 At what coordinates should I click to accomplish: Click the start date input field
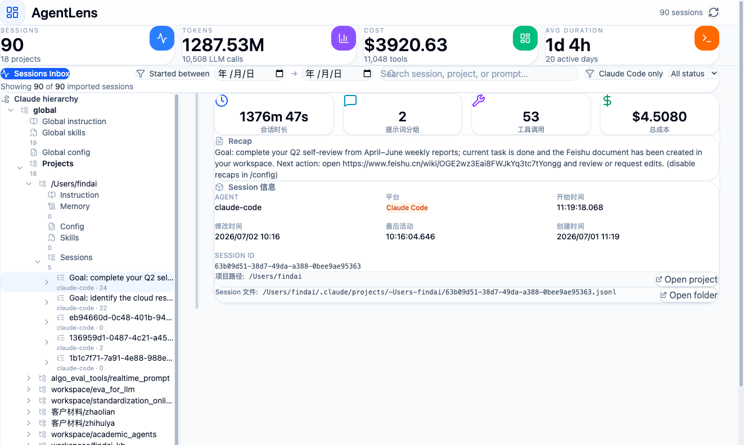(x=250, y=74)
